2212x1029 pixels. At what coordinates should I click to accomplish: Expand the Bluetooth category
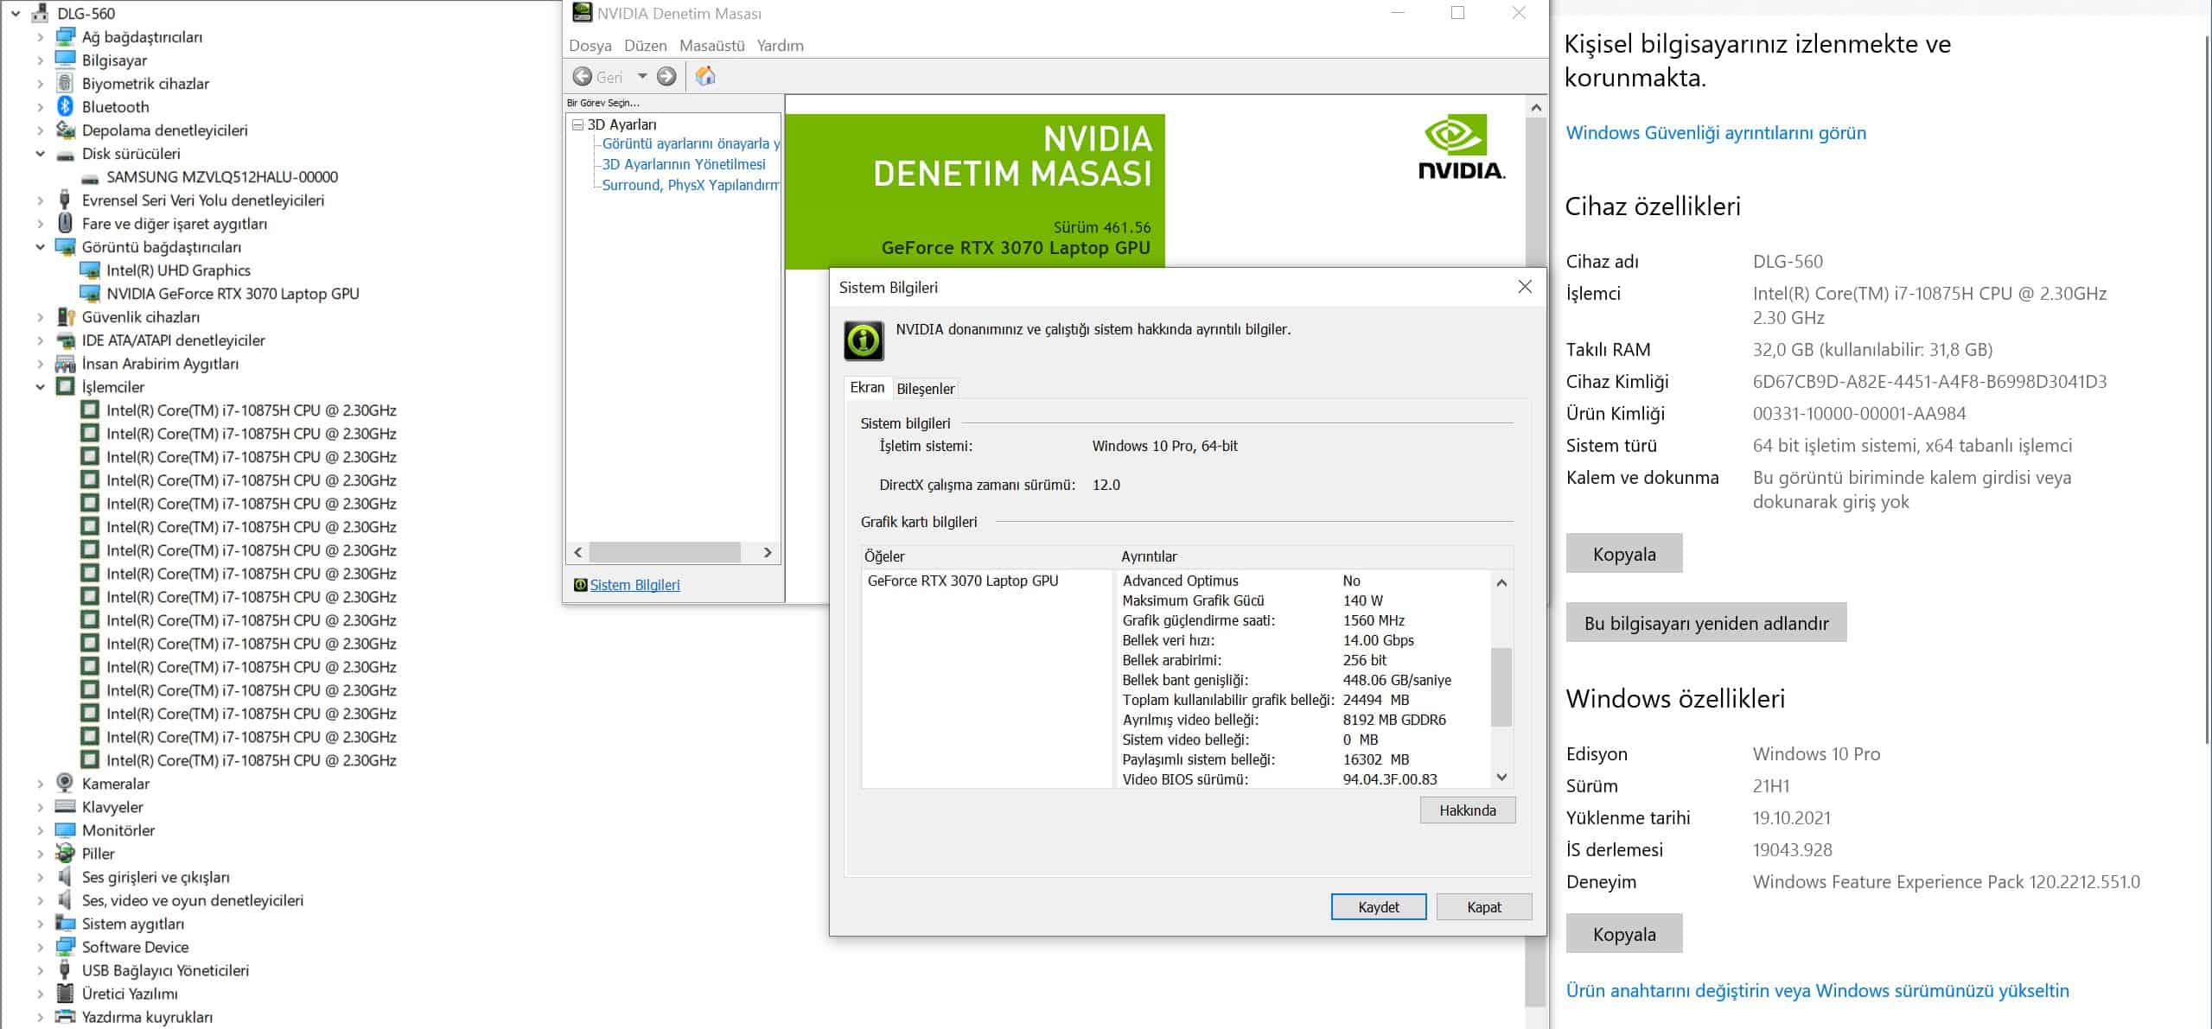40,106
